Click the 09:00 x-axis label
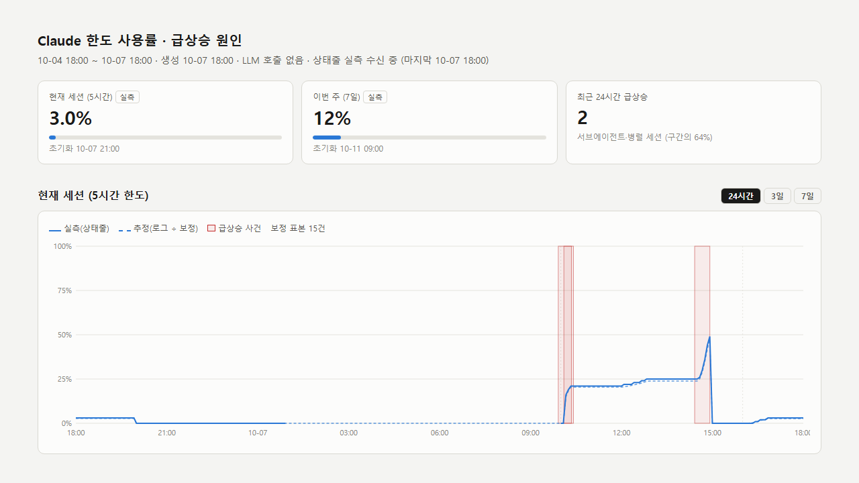The image size is (859, 483). pyautogui.click(x=530, y=433)
